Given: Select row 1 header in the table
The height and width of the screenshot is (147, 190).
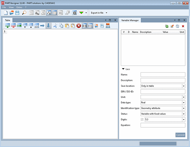Looking at the screenshot, I should pyautogui.click(x=5, y=31).
